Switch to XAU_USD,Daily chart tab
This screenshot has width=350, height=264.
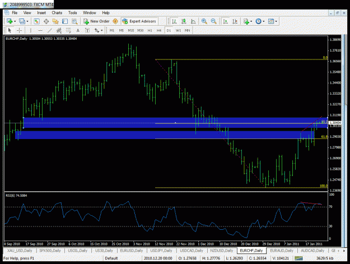(20, 251)
